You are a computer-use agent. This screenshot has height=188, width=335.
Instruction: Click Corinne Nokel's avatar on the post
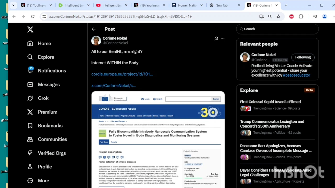pos(96,40)
